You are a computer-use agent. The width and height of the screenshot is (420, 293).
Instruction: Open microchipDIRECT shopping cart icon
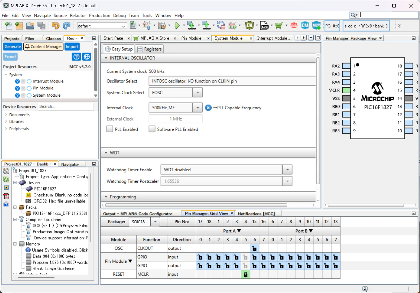click(279, 26)
